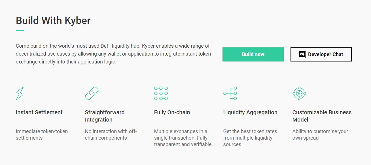Click the branching Liquidity Aggregation icon
This screenshot has height=165, width=371.
(x=230, y=93)
